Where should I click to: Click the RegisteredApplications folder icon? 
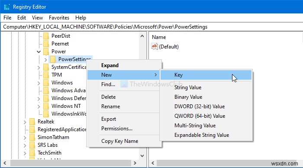(x=32, y=129)
